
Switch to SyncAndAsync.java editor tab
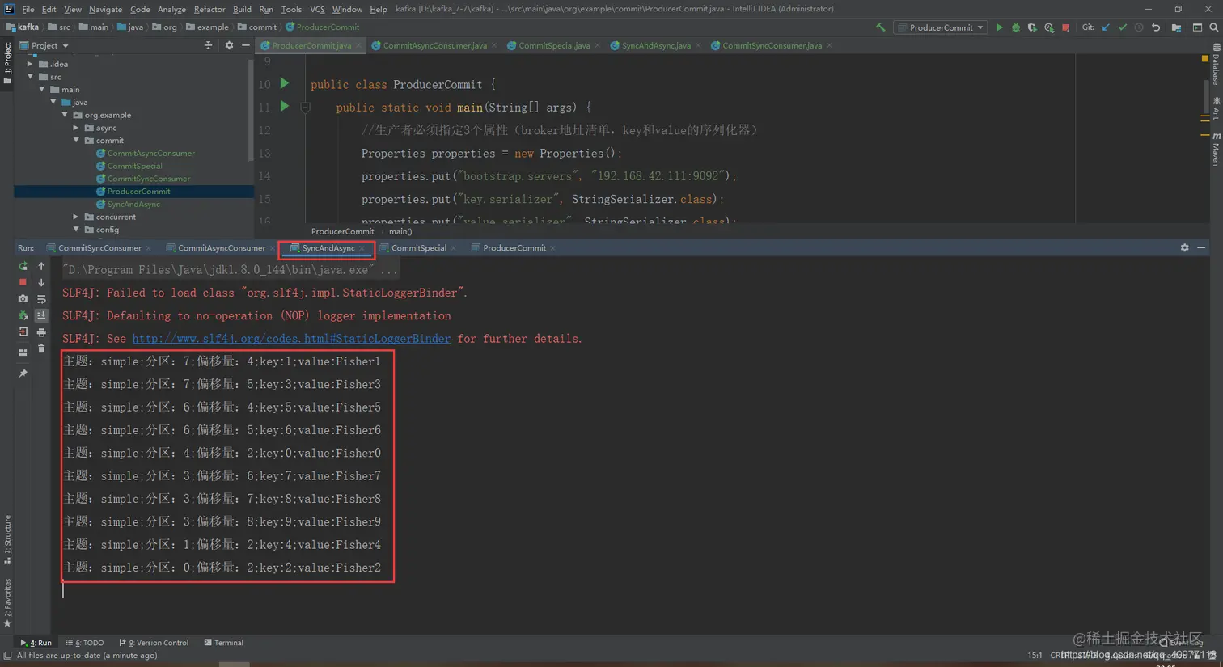click(x=656, y=45)
